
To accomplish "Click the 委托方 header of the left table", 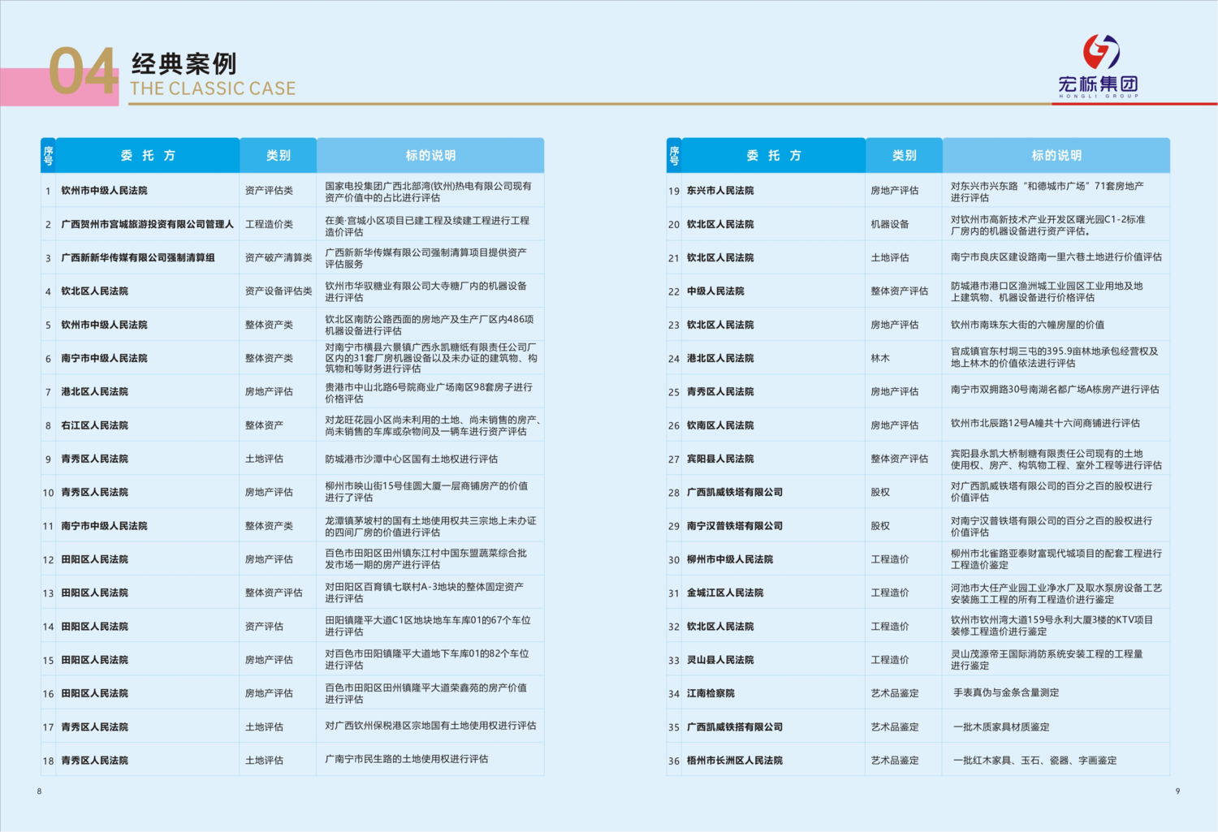I will click(149, 155).
